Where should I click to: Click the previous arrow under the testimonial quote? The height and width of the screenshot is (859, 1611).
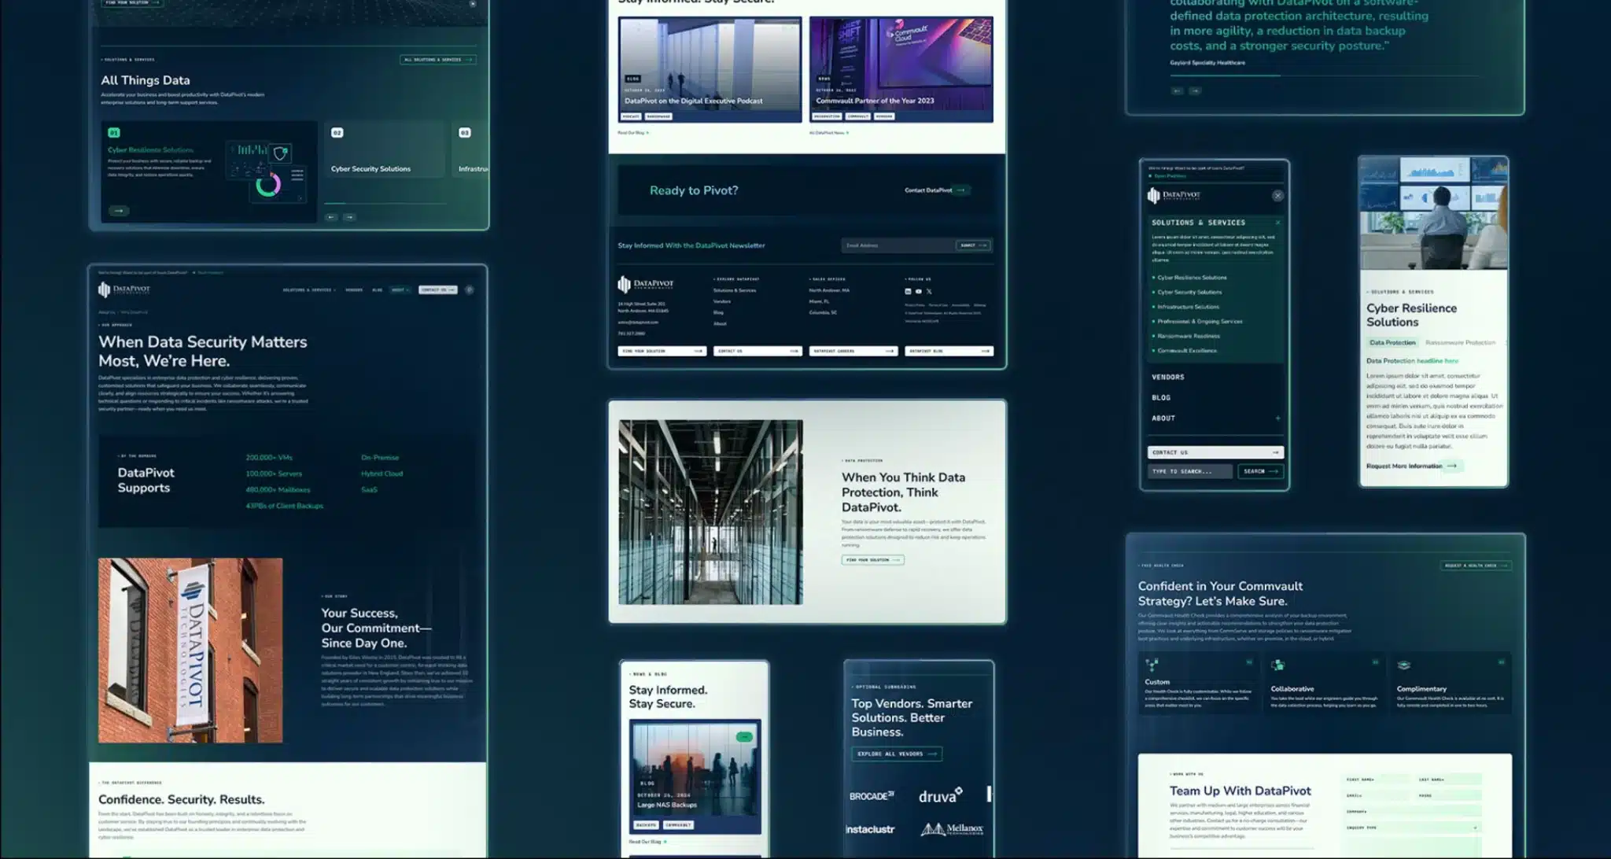(1177, 91)
